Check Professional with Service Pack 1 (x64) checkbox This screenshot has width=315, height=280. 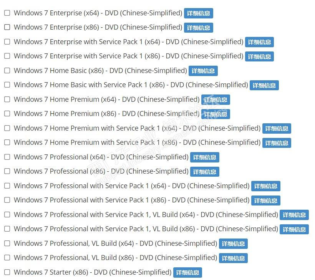(7, 186)
